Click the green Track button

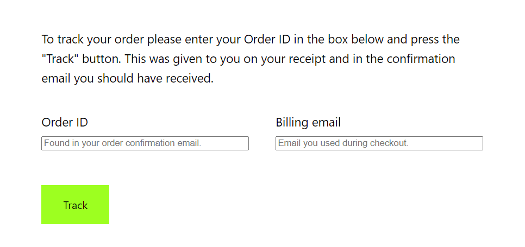click(x=76, y=205)
